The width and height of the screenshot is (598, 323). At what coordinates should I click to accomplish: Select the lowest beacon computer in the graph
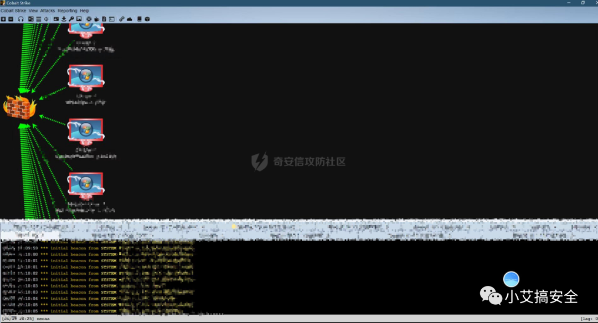click(86, 186)
